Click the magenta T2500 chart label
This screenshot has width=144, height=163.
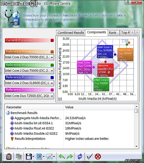(85, 67)
